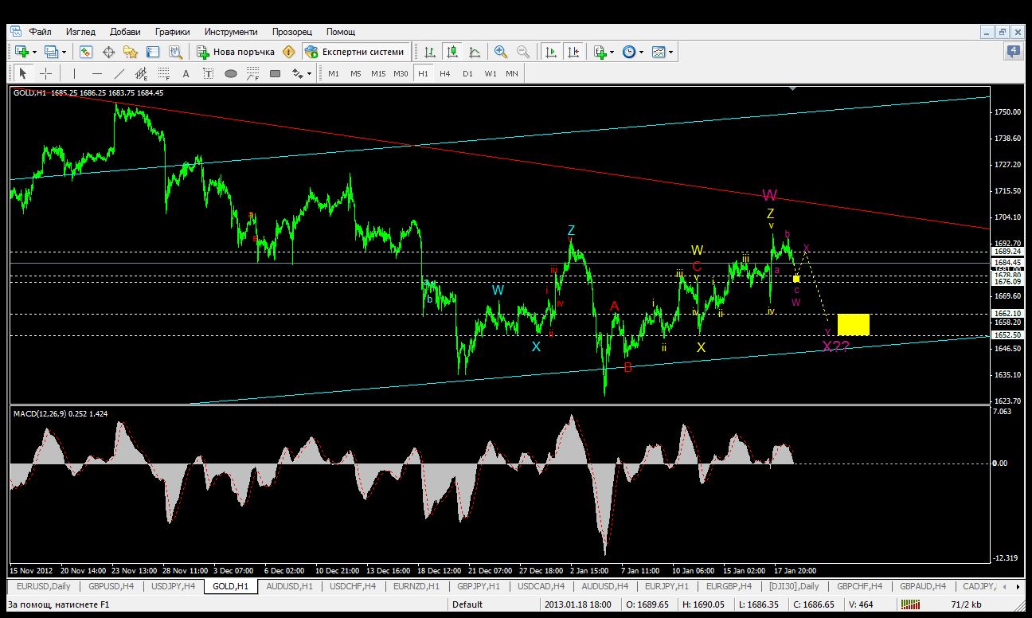
Task: Toggle the Market Watch window
Action: 86,52
